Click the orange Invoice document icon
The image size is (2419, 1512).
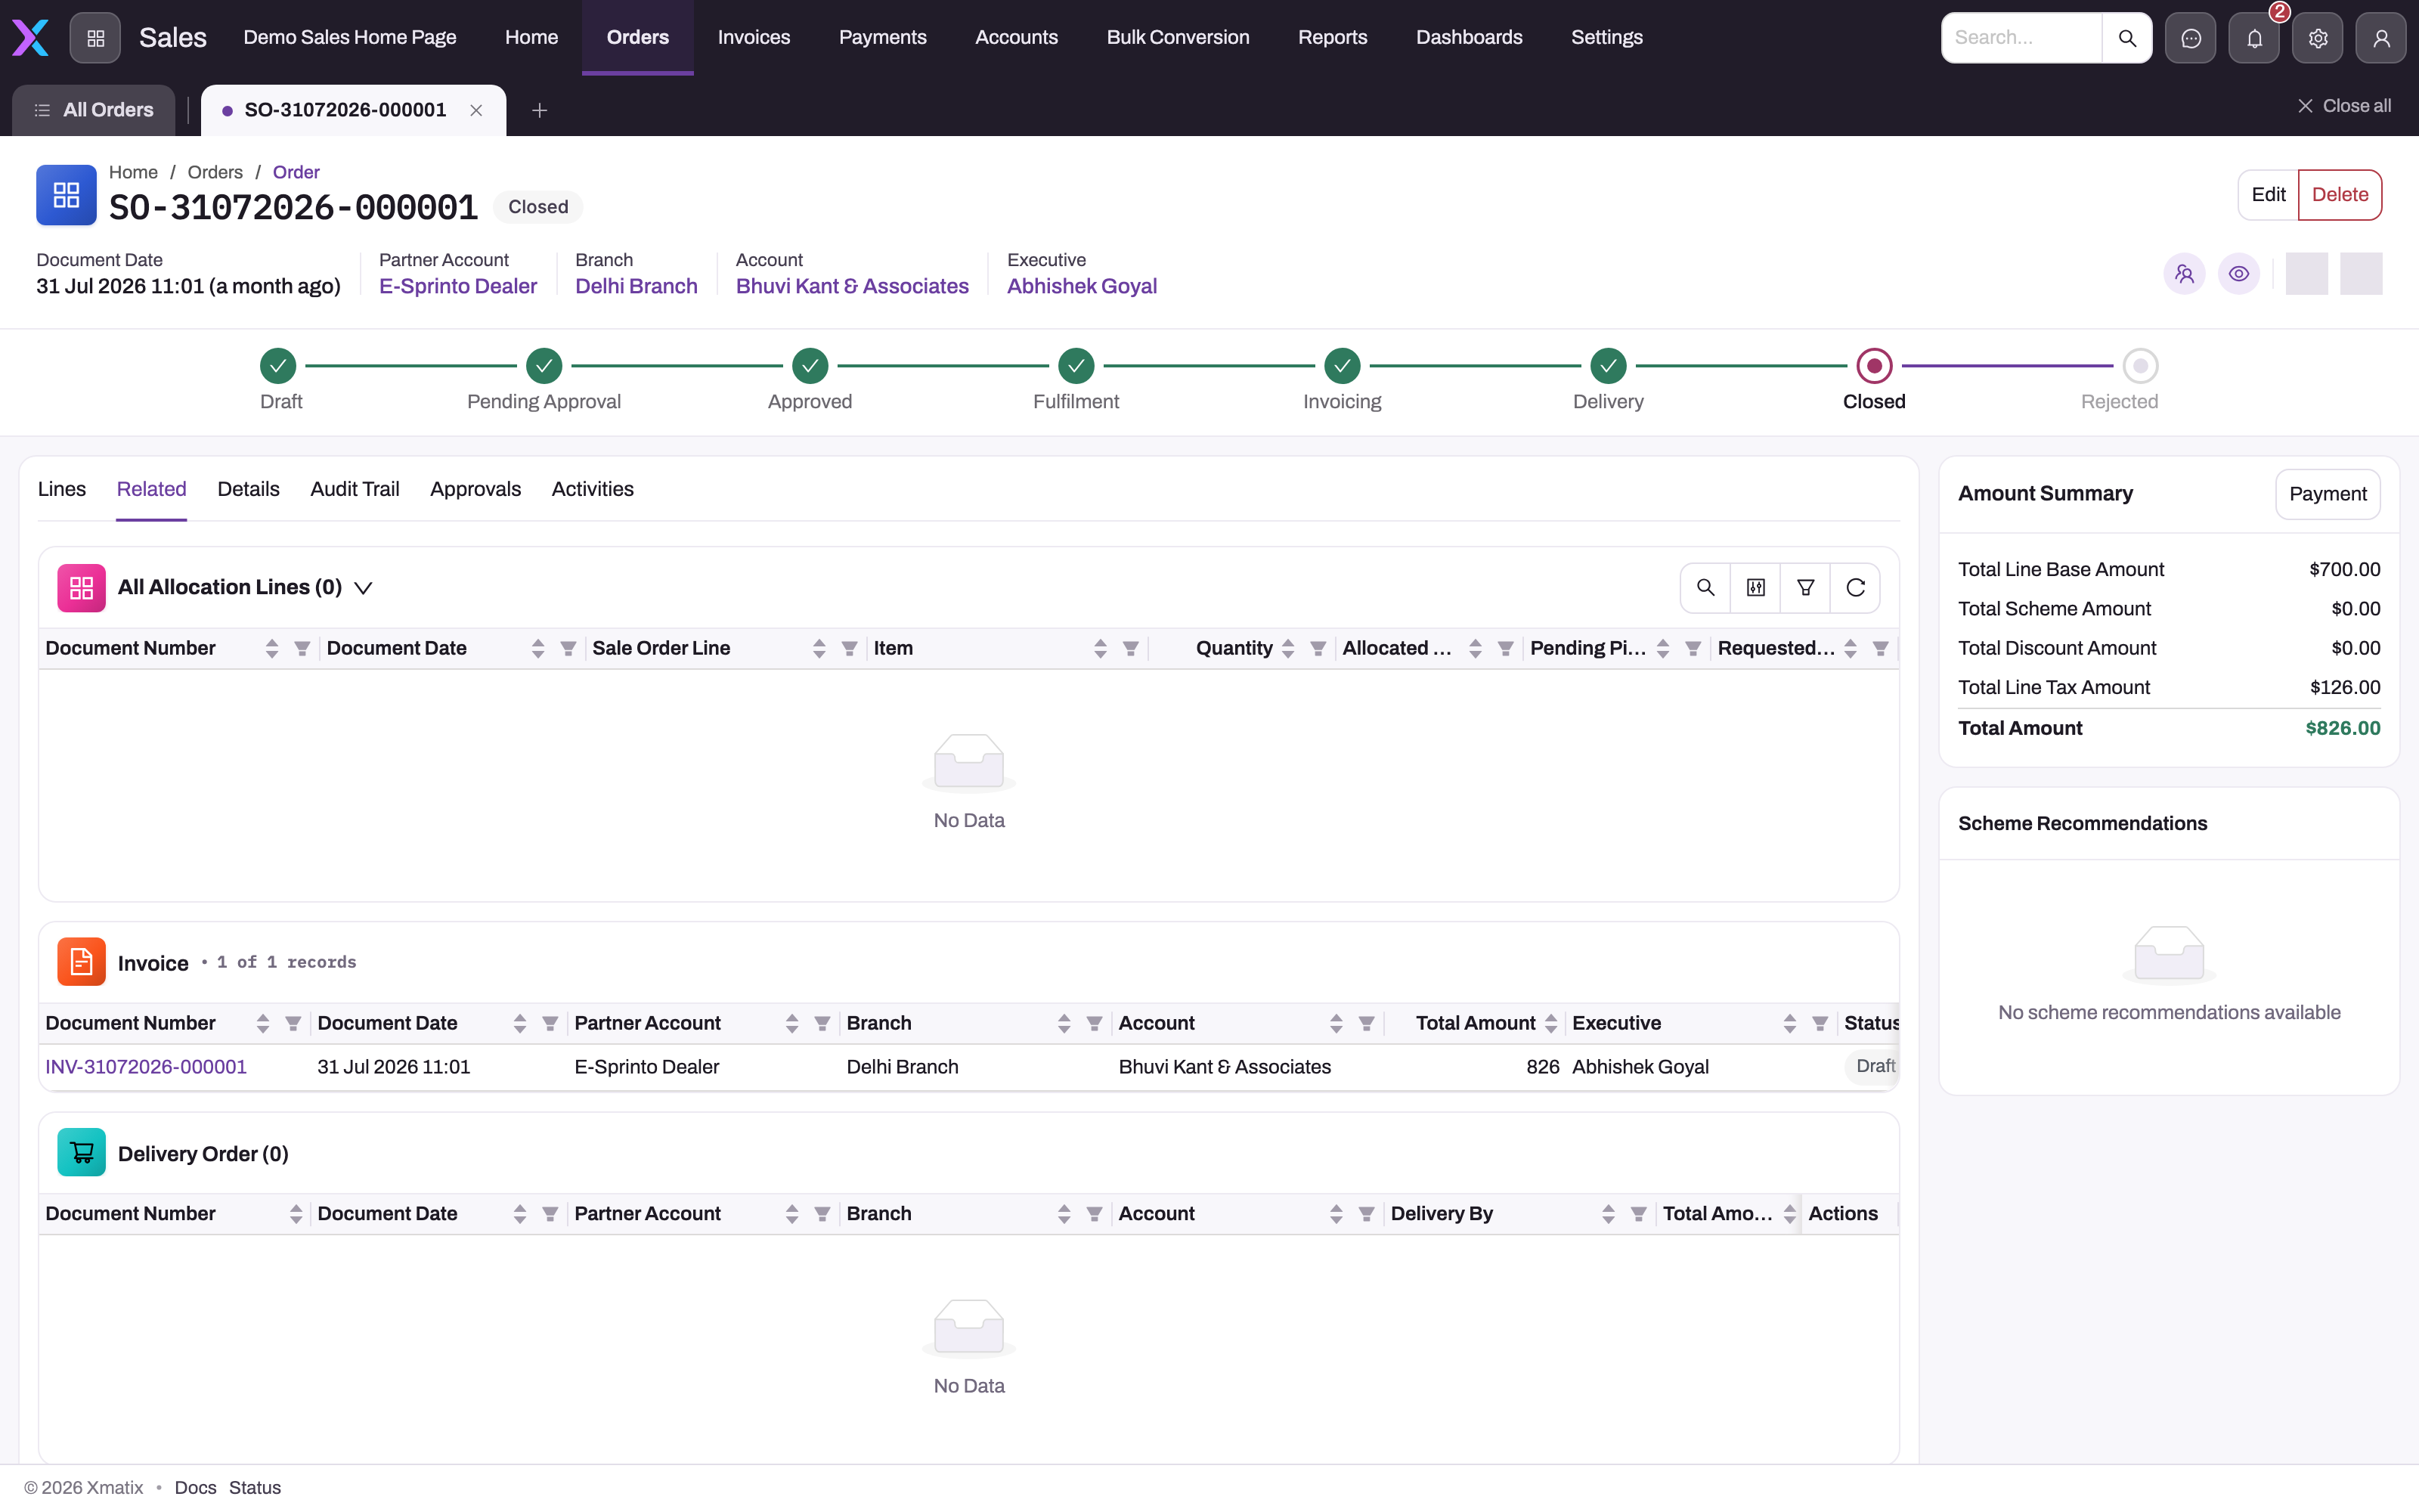[x=81, y=961]
